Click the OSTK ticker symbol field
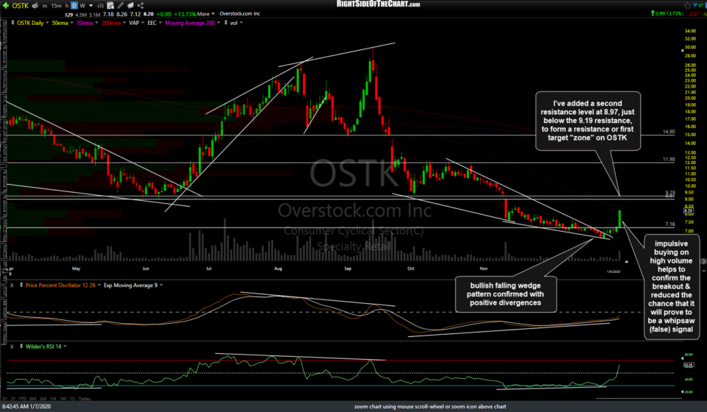The width and height of the screenshot is (707, 412). point(21,5)
